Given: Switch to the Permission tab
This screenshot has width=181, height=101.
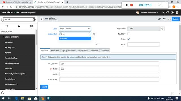Looking at the screenshot, I should coord(94,50).
